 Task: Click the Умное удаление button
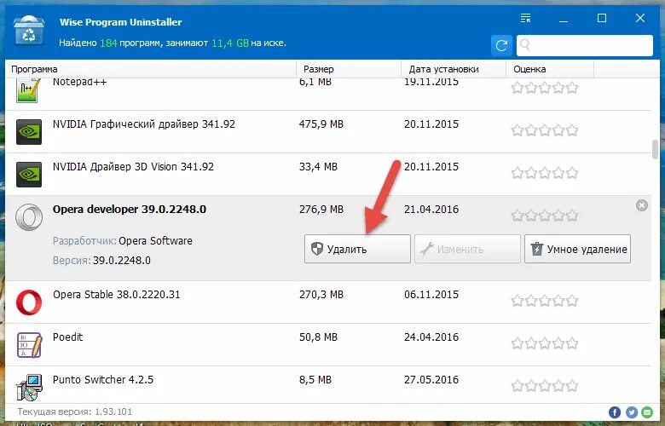578,249
